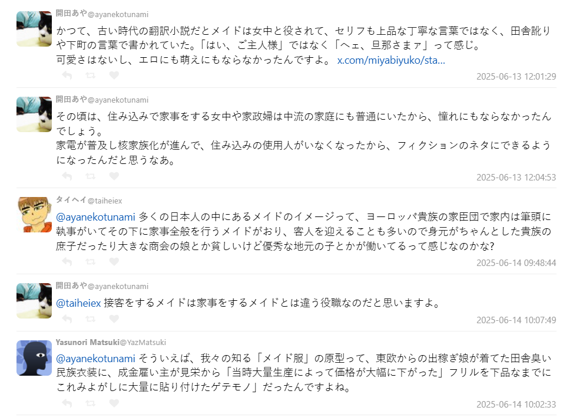Open the x.com/miyabiyuko/sta... link
Screen dimensions: 563x417
point(391,60)
